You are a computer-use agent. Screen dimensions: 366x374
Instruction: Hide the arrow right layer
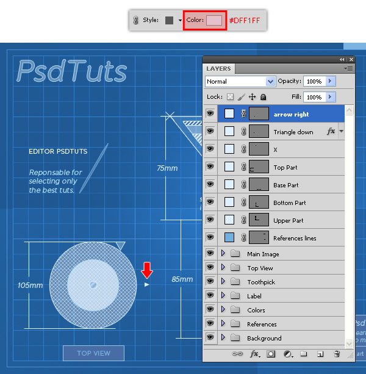[210, 113]
